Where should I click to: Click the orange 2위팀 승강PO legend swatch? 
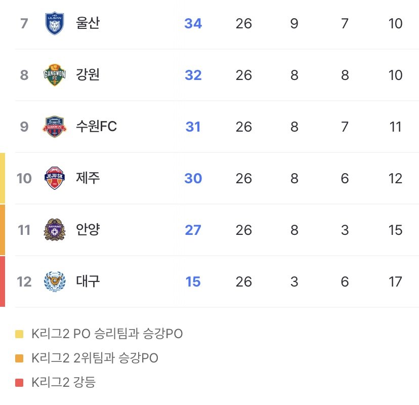19,358
